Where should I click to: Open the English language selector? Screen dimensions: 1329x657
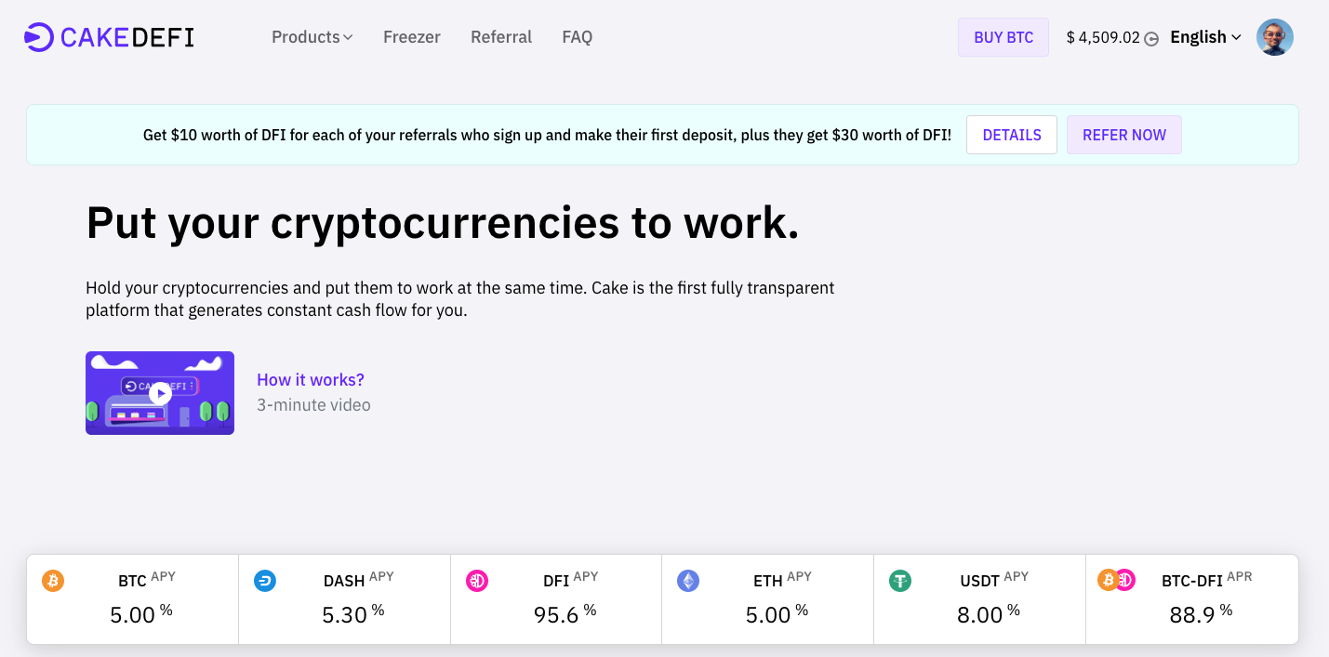pyautogui.click(x=1204, y=36)
